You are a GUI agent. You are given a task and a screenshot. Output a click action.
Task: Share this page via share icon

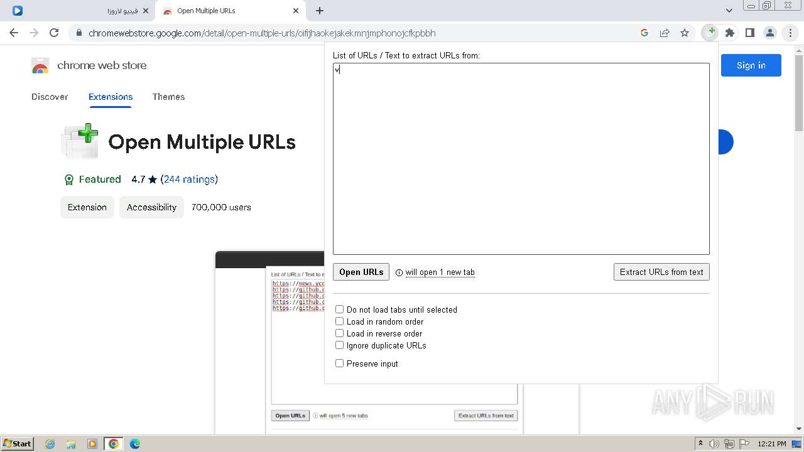coord(665,33)
